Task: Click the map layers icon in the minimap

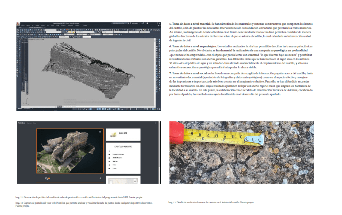Action: point(135,181)
